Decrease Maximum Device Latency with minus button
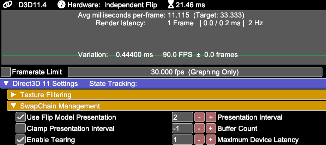Screen dimensions: 326x145 click(x=199, y=140)
